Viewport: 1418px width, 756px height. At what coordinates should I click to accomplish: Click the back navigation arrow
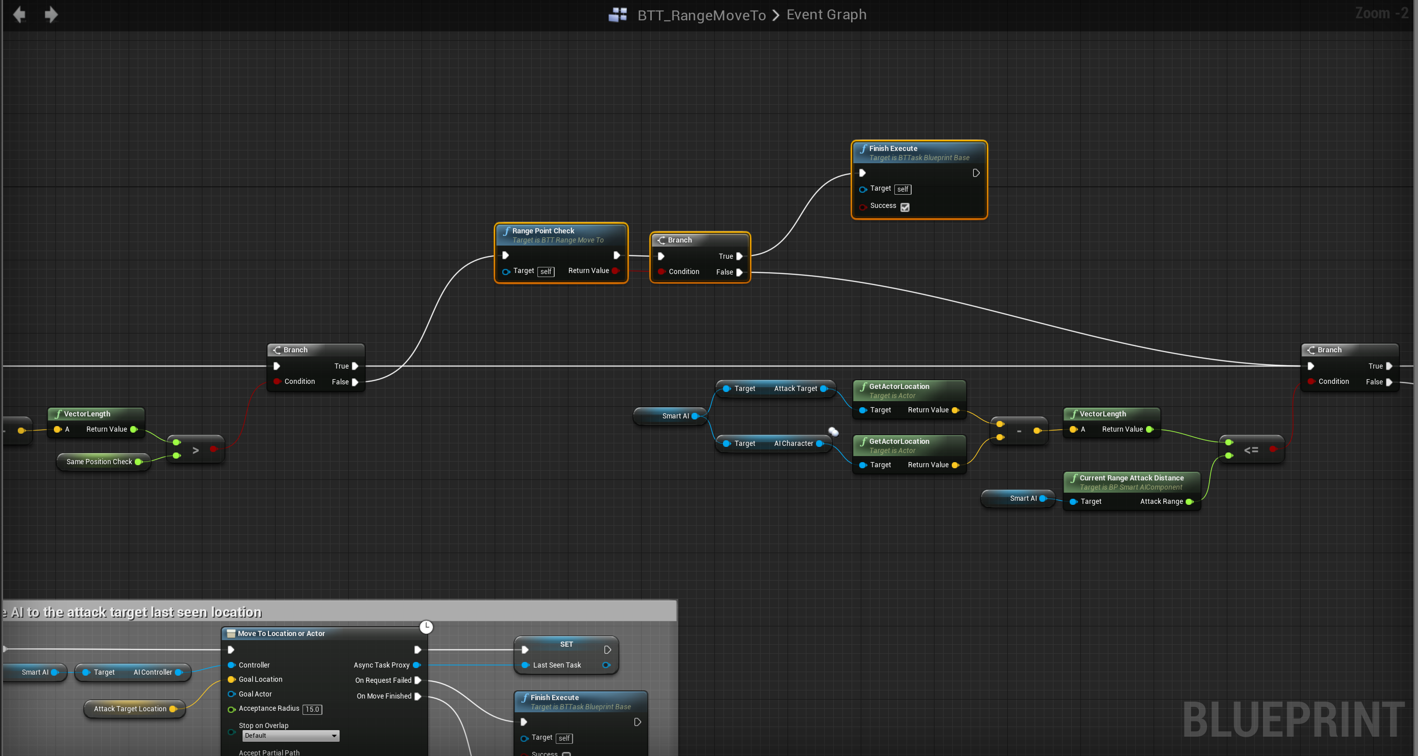19,14
